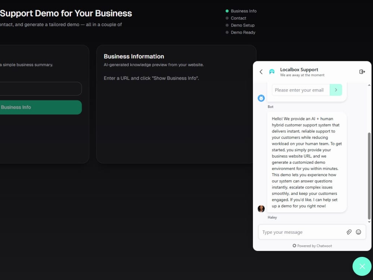Click the Localbox Support title
The width and height of the screenshot is (373, 280).
pyautogui.click(x=299, y=69)
